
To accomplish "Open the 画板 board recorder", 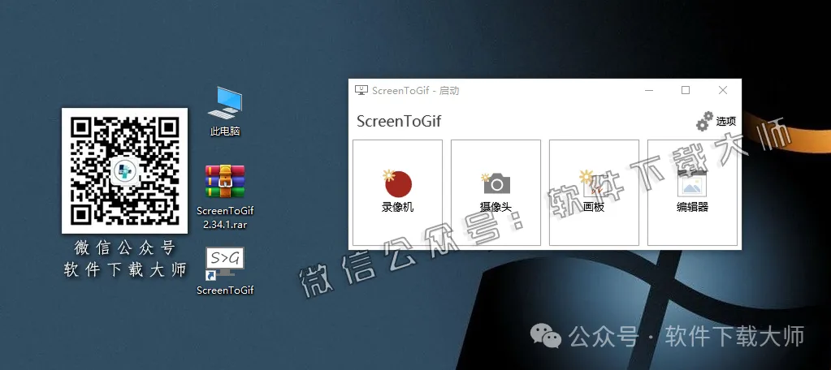I will click(594, 192).
